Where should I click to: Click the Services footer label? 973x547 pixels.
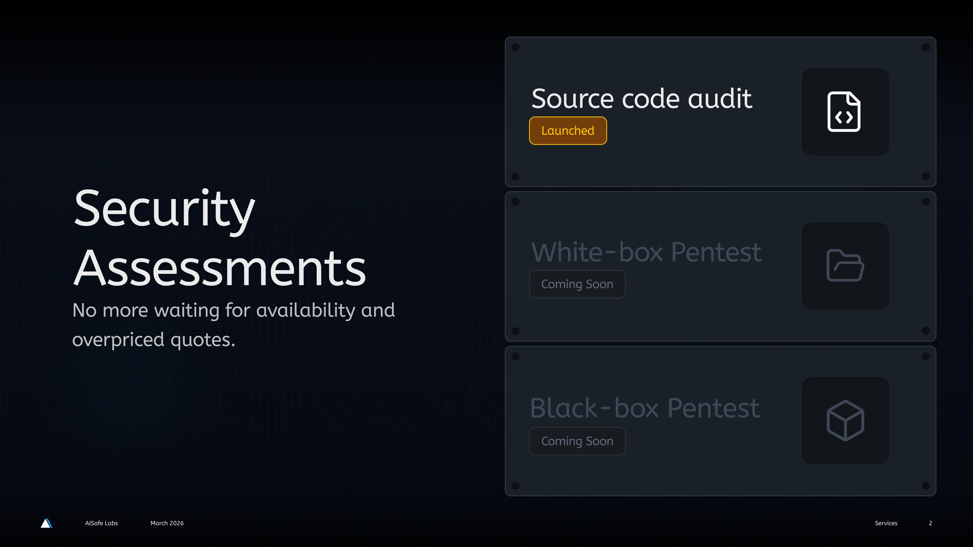click(x=886, y=523)
